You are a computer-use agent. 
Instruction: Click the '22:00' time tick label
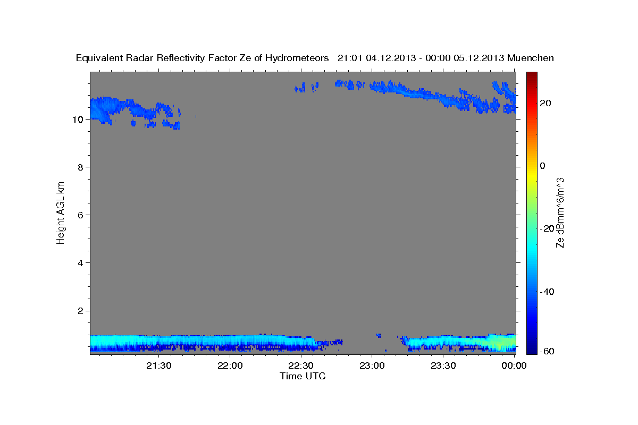pos(230,365)
